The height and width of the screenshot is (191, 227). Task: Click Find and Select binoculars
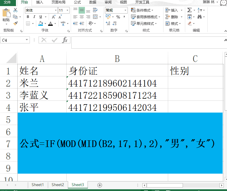(x=200, y=17)
